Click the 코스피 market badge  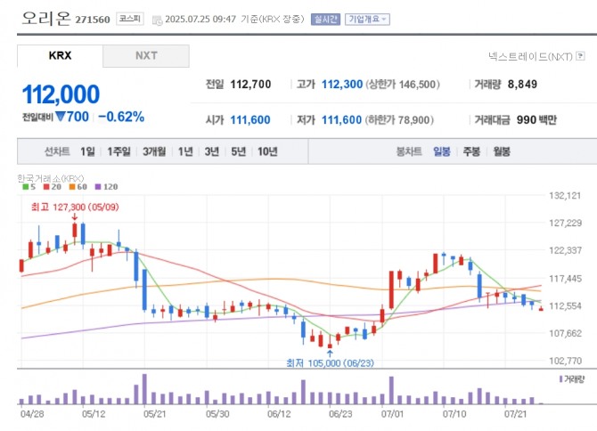tap(130, 19)
